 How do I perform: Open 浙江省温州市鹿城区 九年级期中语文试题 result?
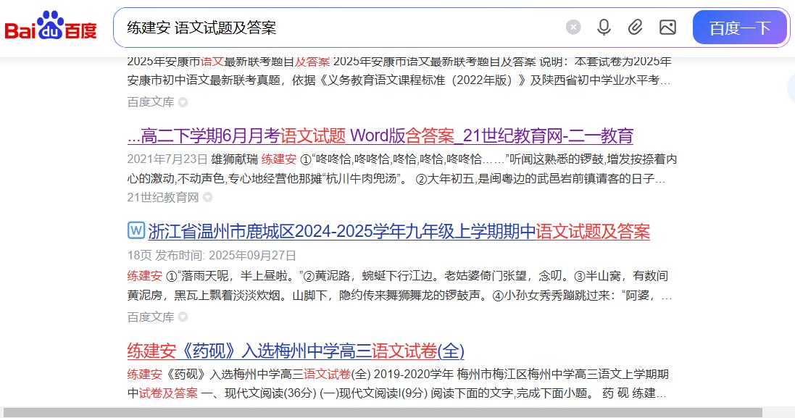click(x=399, y=231)
